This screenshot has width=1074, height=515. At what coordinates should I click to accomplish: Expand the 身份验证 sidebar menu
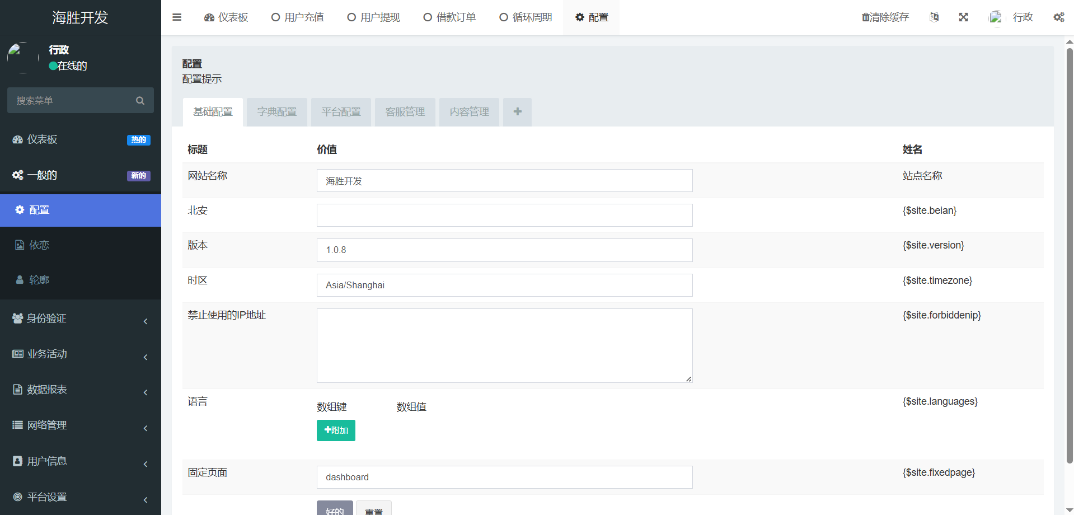pos(80,319)
